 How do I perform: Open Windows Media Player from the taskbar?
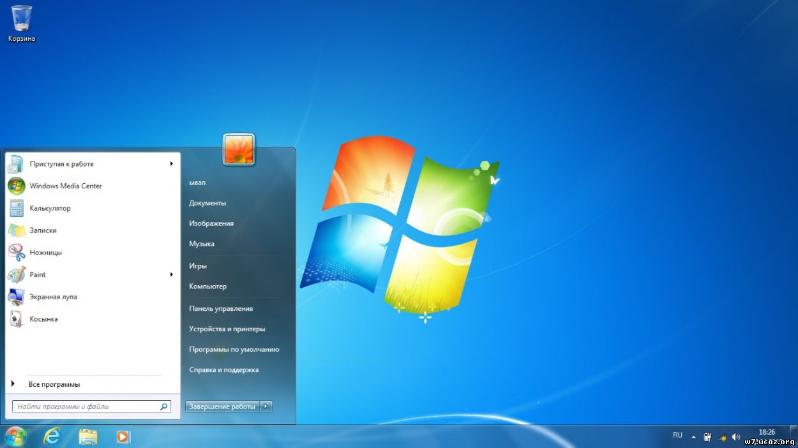tap(123, 437)
